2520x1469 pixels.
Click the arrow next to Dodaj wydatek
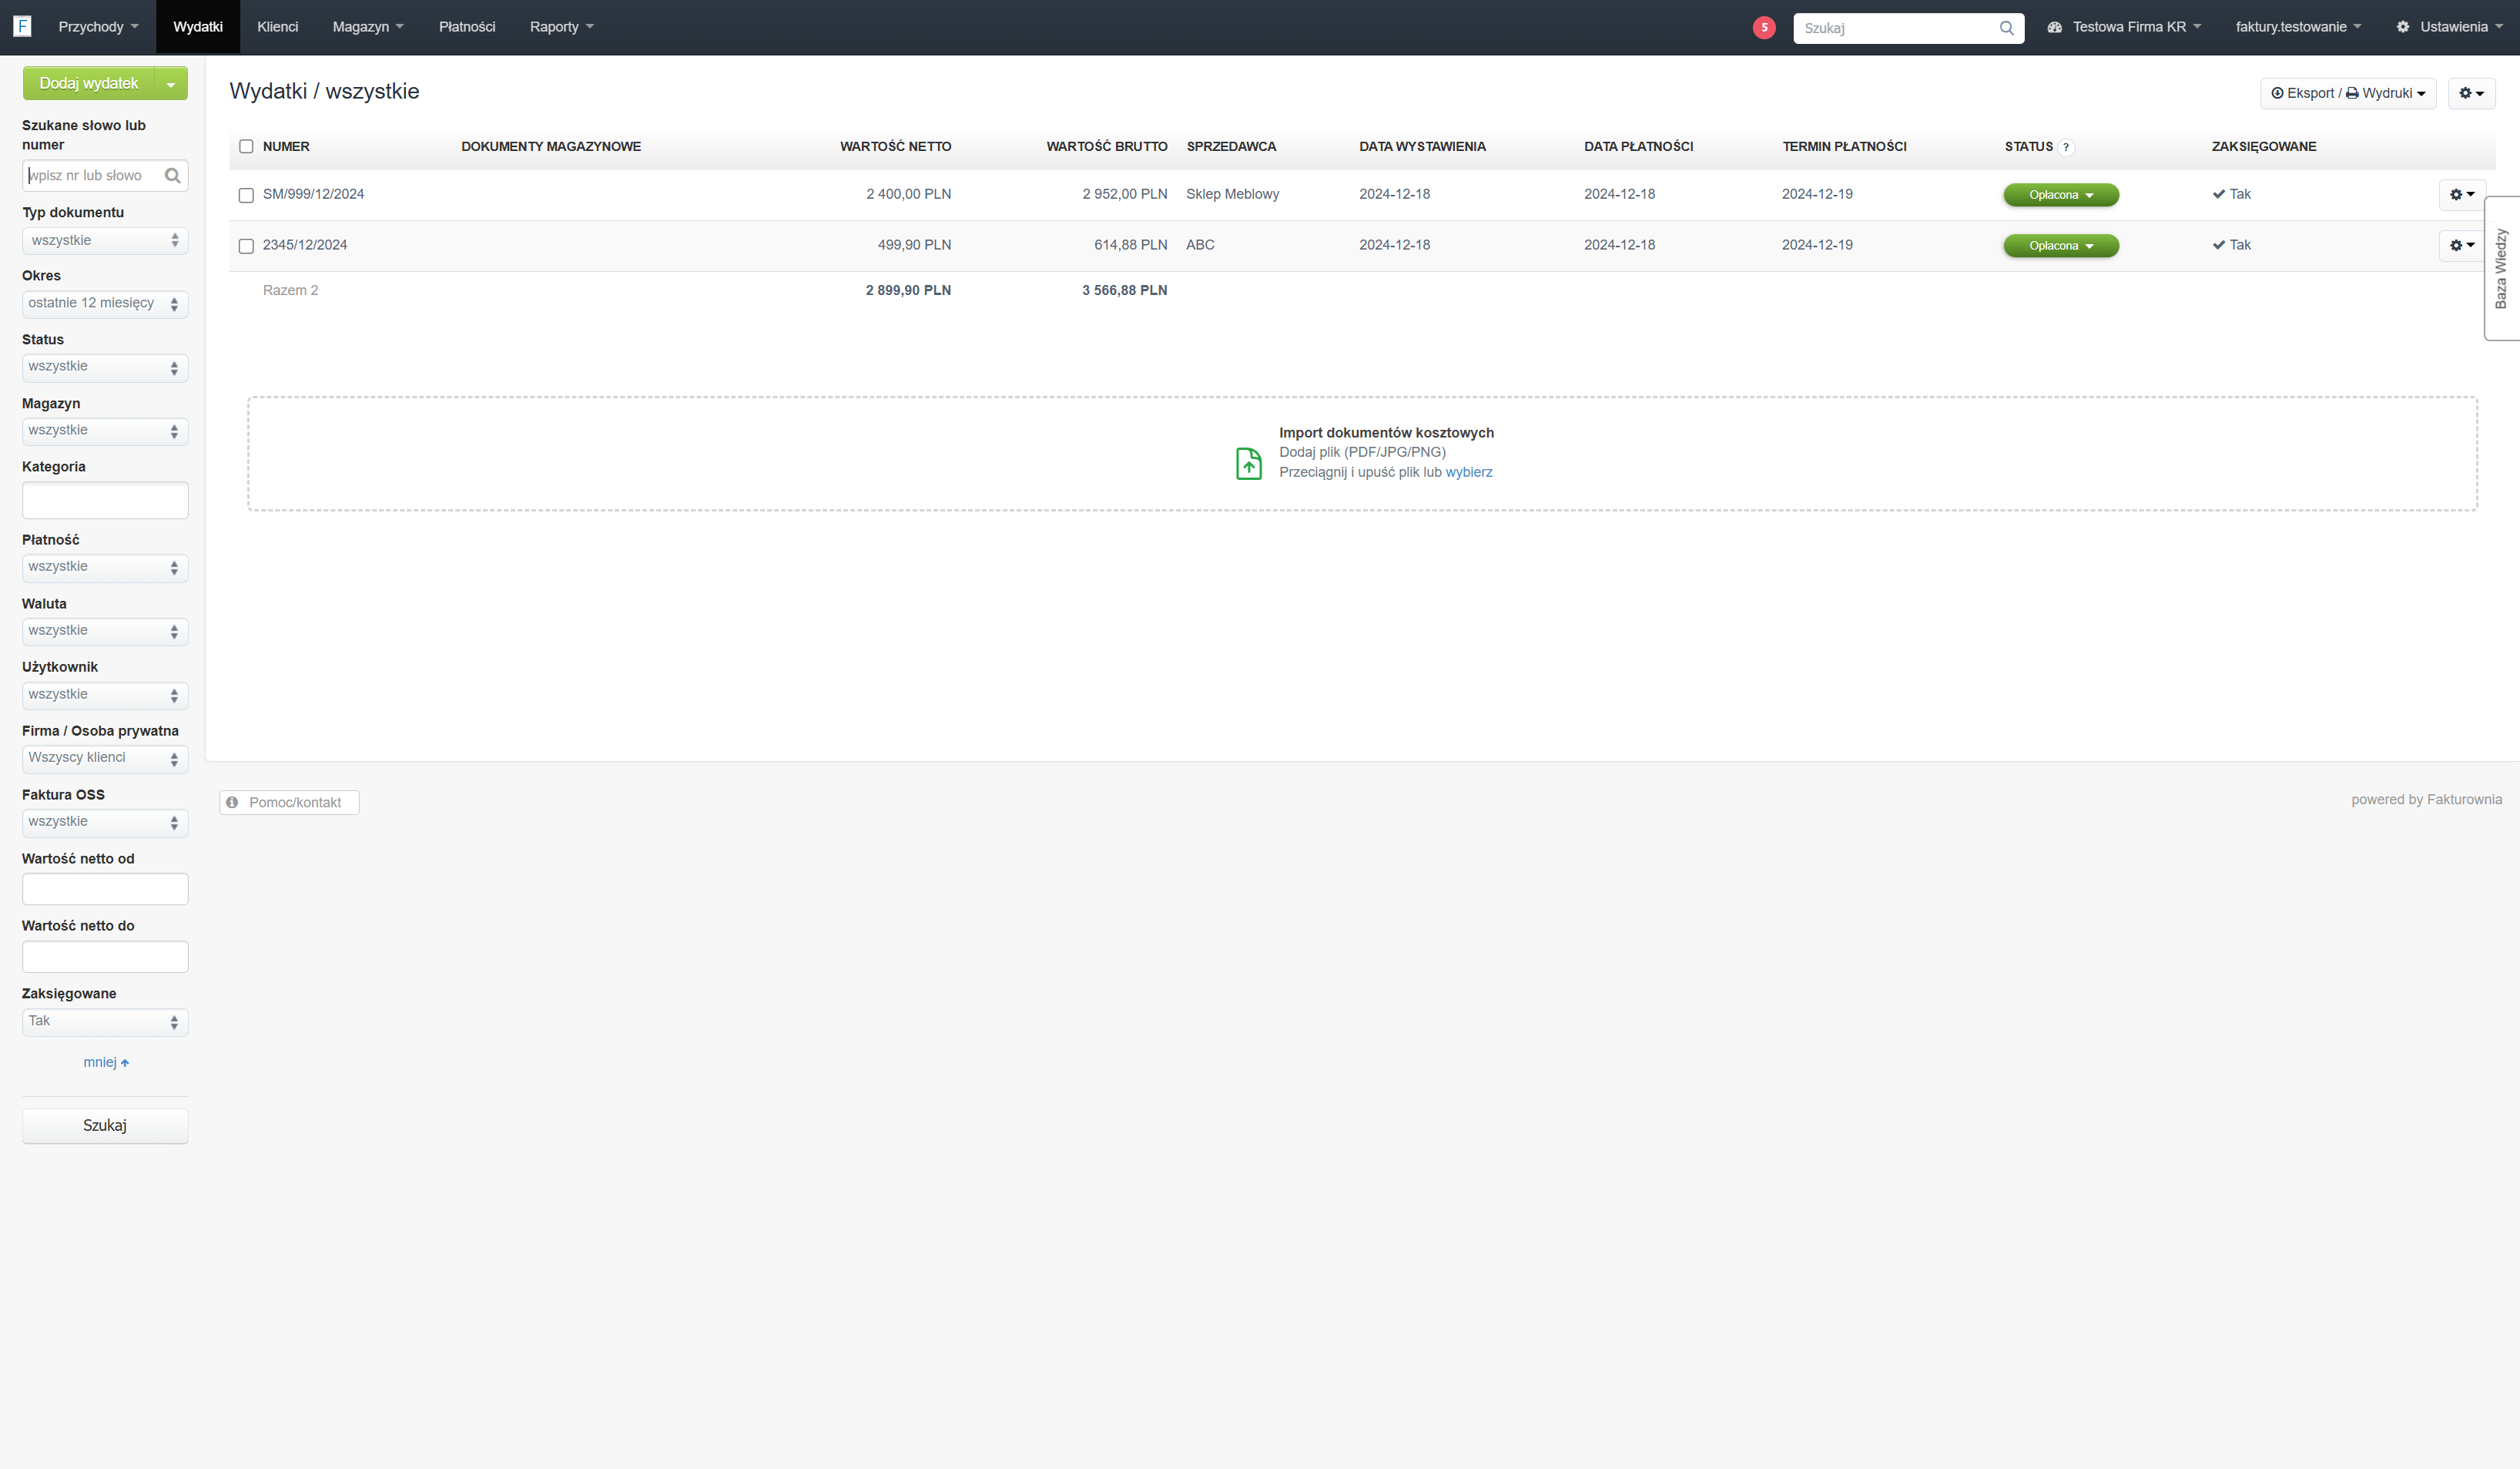171,84
